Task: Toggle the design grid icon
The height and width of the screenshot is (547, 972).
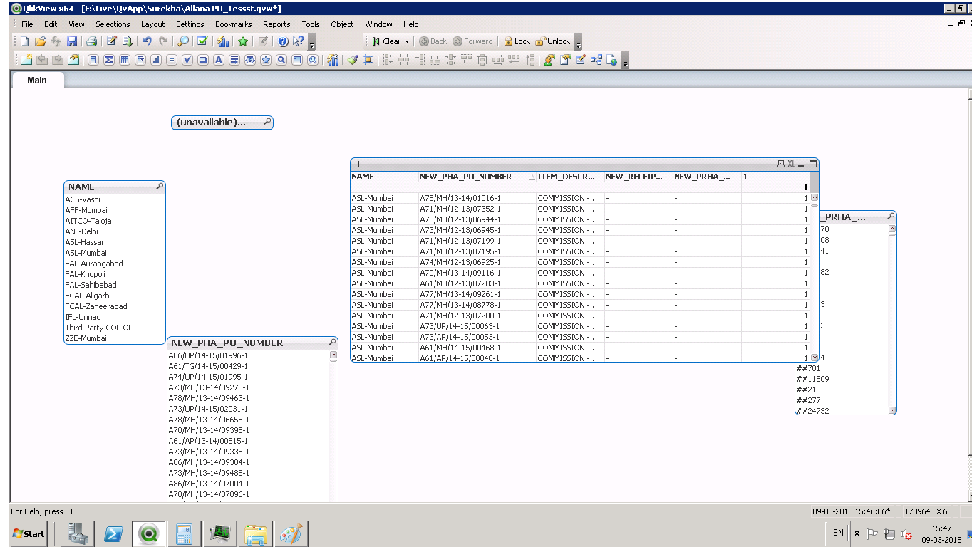Action: [368, 61]
